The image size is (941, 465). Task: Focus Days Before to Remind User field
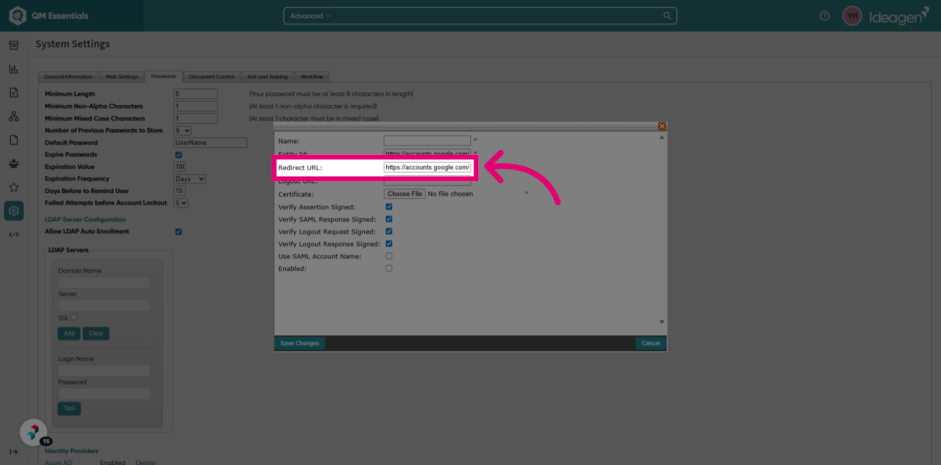pyautogui.click(x=179, y=191)
